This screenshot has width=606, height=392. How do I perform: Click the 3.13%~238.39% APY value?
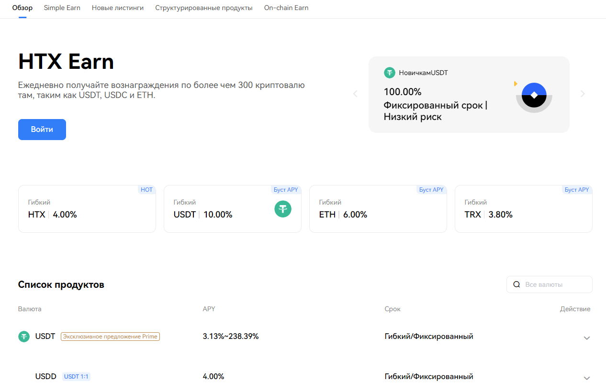point(231,337)
